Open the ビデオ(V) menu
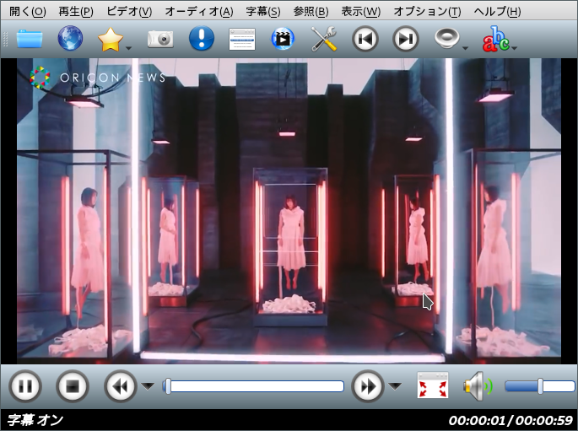This screenshot has width=578, height=431. click(x=129, y=12)
